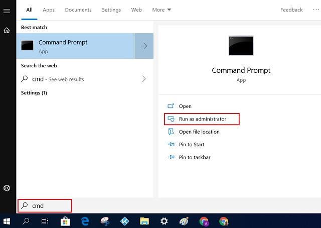Launch Snipping Tool from taskbar
The image size is (321, 228).
pyautogui.click(x=105, y=221)
